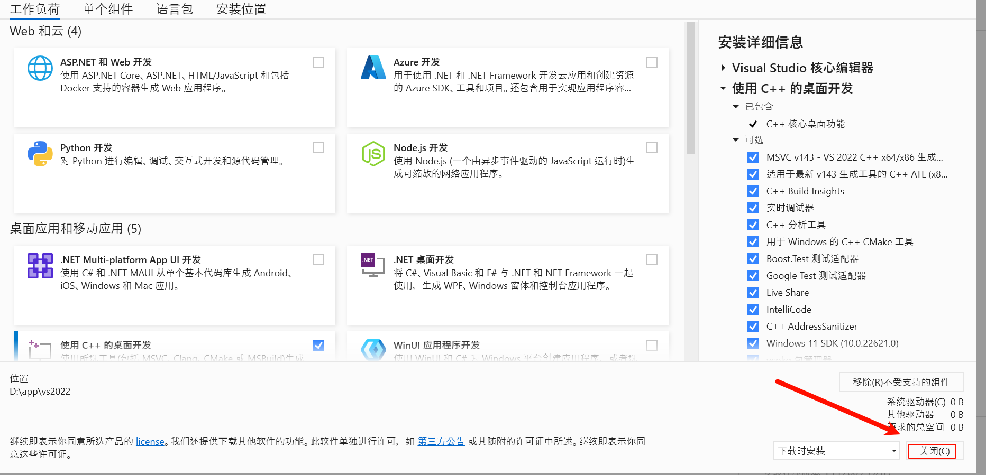Viewport: 986px width, 475px height.
Task: Expand Visual Studio 核心编辑器 section
Action: [x=723, y=68]
